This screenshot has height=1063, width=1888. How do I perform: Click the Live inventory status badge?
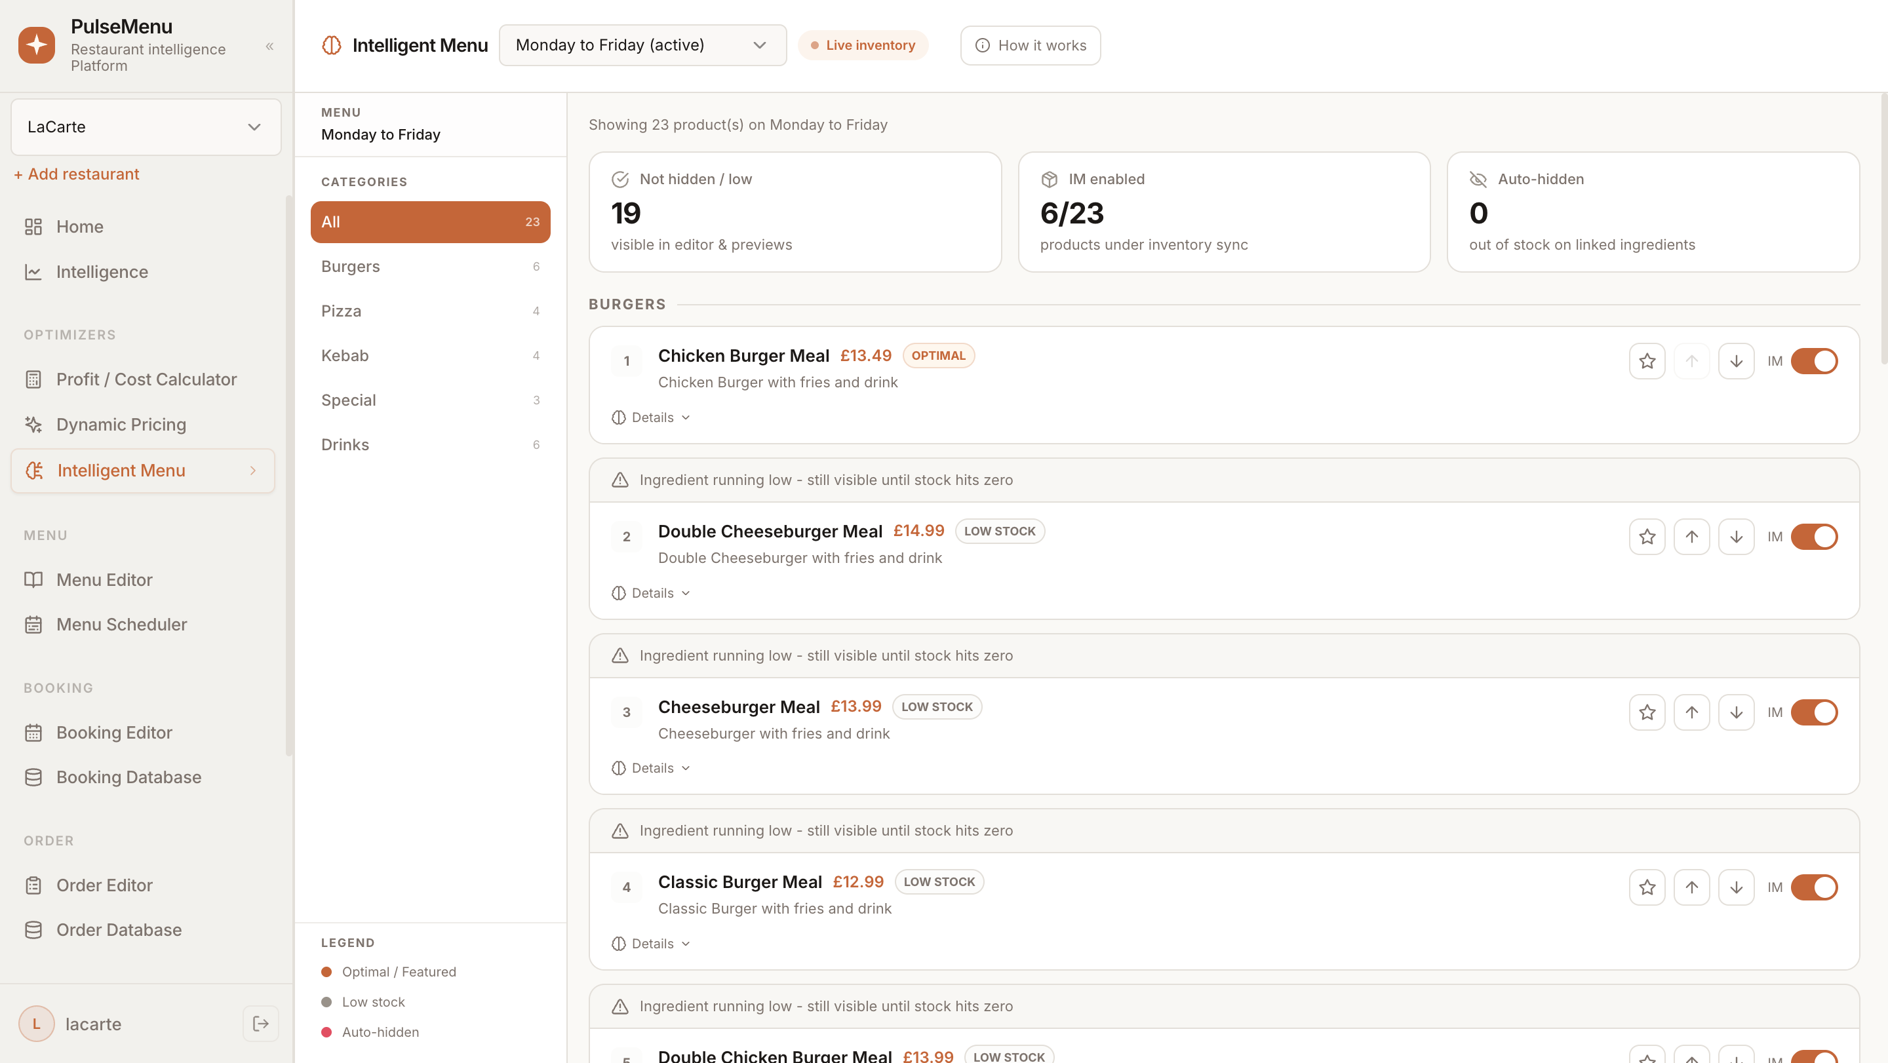863,45
